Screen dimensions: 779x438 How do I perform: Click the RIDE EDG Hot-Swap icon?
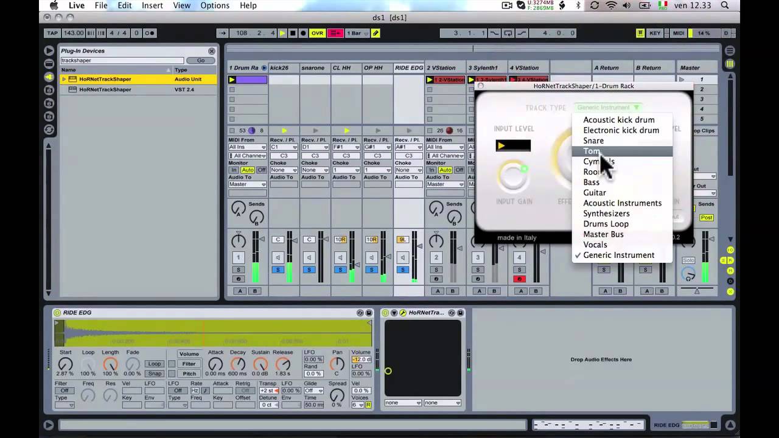coord(360,313)
